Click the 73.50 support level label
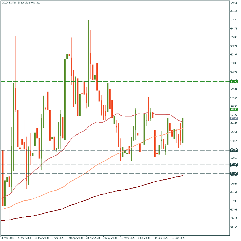 (234, 150)
